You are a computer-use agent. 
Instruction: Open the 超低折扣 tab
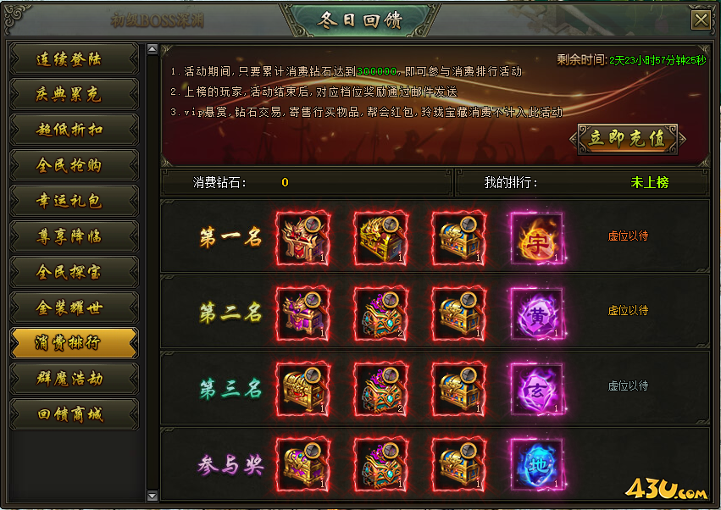74,130
